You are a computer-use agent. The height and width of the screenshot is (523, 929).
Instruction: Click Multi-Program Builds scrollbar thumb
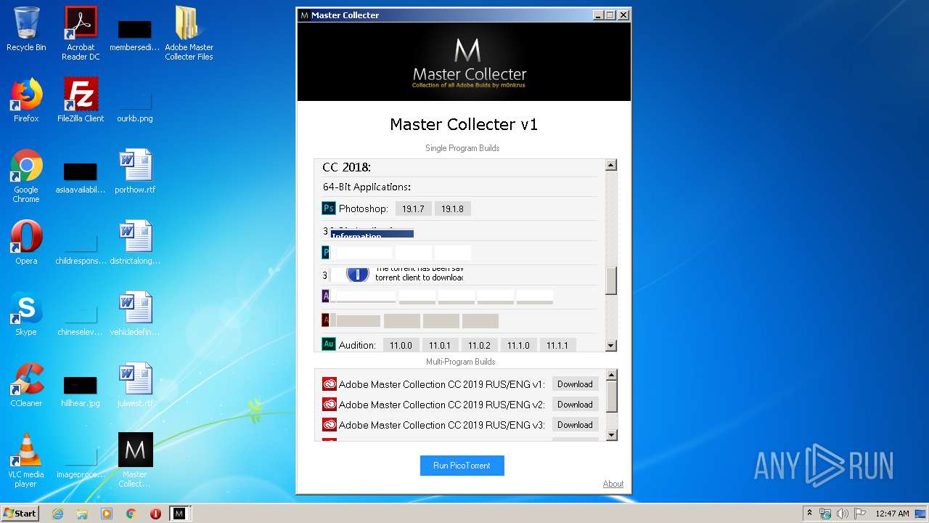pos(612,396)
